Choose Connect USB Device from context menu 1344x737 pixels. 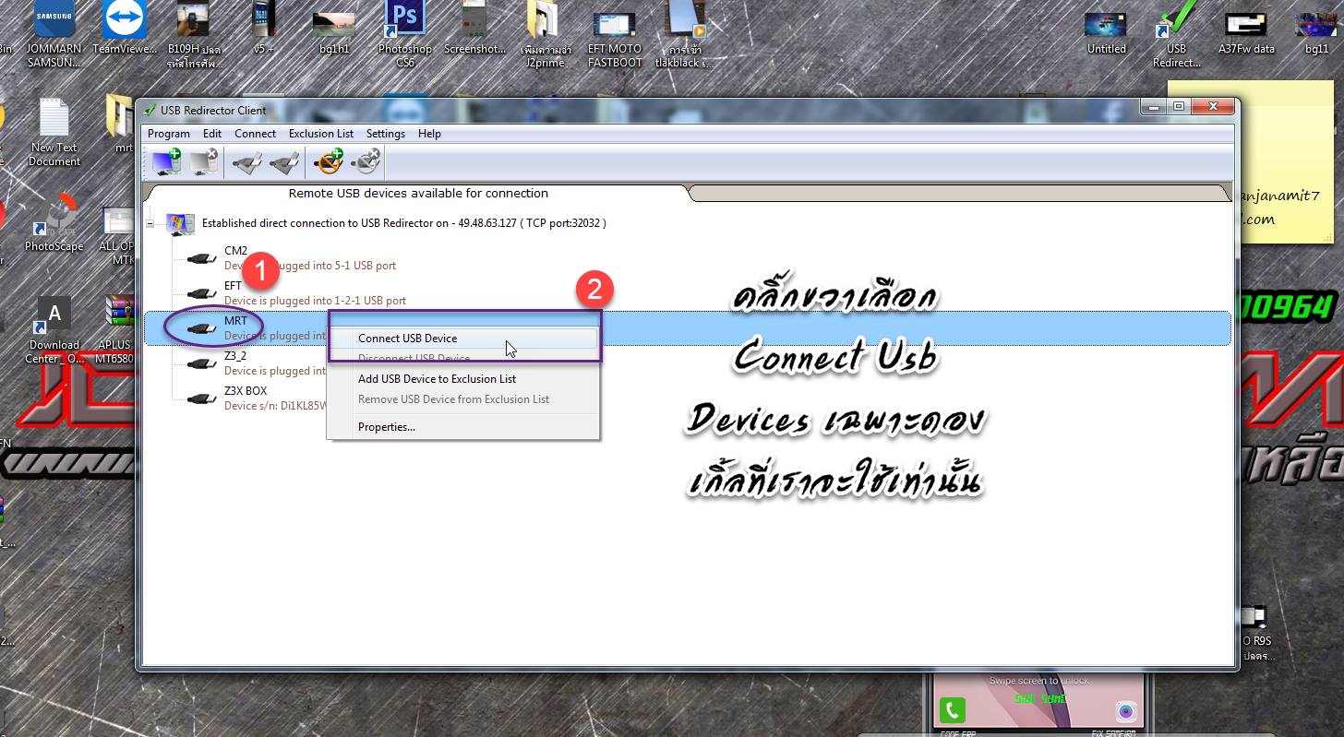click(463, 339)
